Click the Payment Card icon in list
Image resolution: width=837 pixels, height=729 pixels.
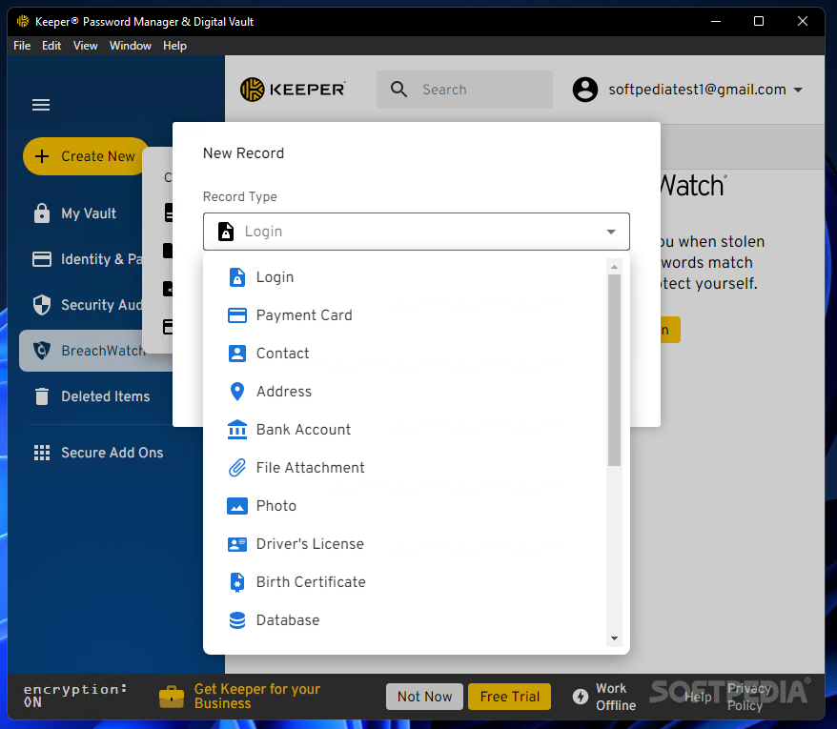point(237,315)
